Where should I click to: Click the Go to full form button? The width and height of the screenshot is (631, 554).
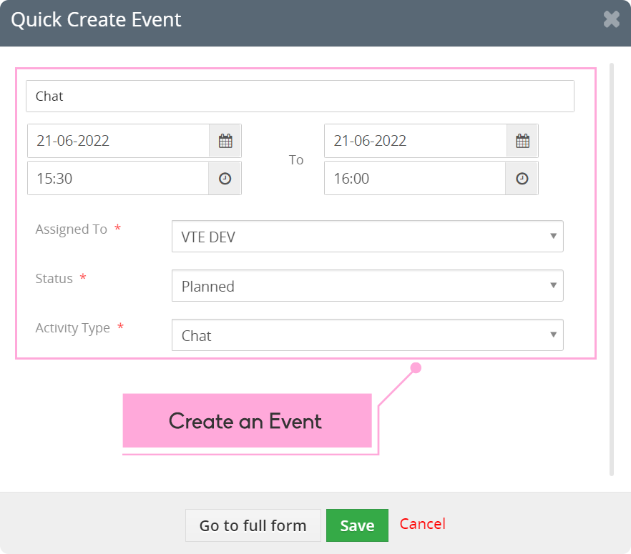(253, 525)
